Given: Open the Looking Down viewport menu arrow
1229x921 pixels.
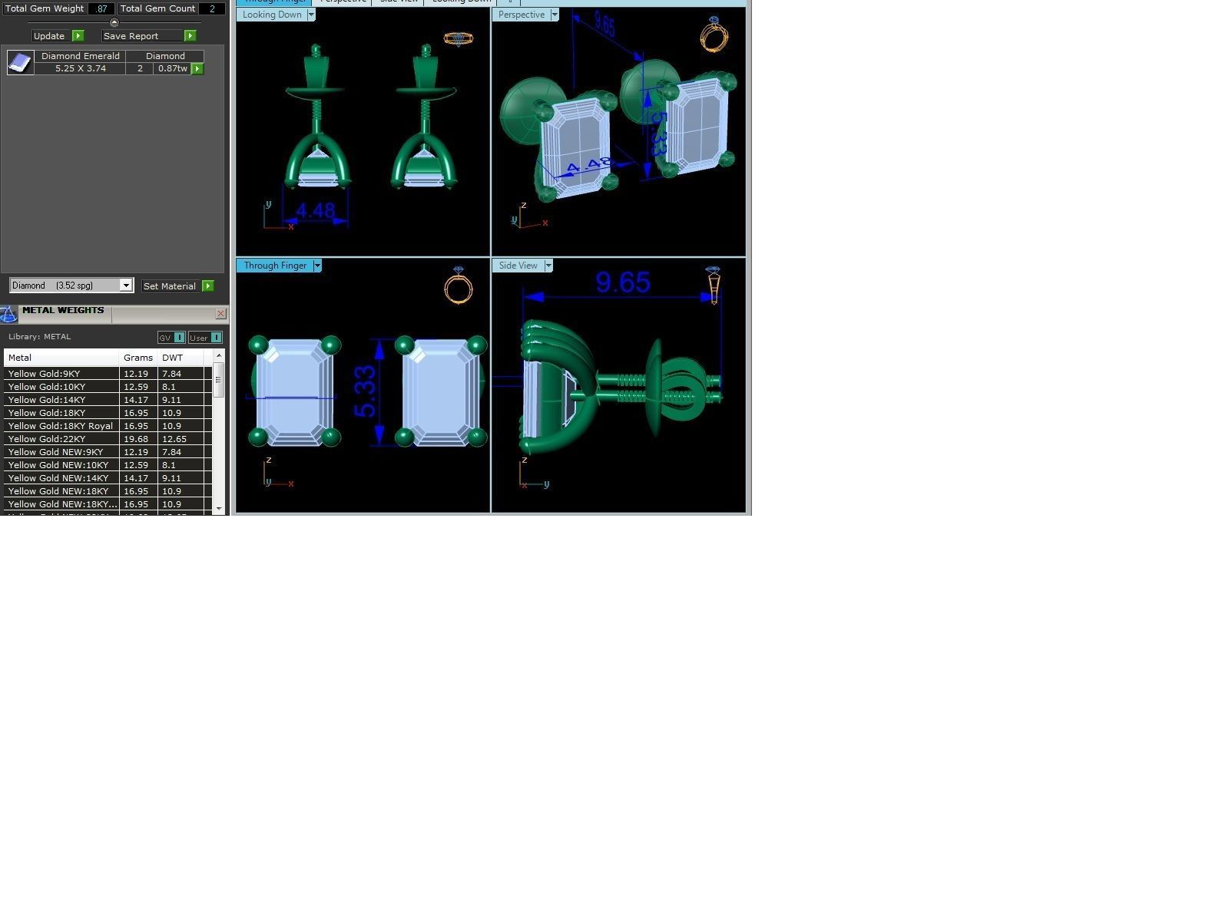Looking at the screenshot, I should click(x=311, y=15).
